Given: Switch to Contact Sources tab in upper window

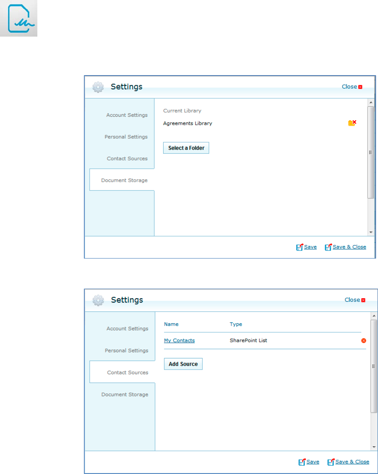Looking at the screenshot, I should [127, 158].
